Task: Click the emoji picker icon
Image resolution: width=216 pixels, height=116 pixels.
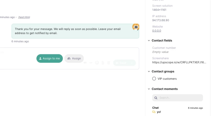Action: (x=97, y=63)
